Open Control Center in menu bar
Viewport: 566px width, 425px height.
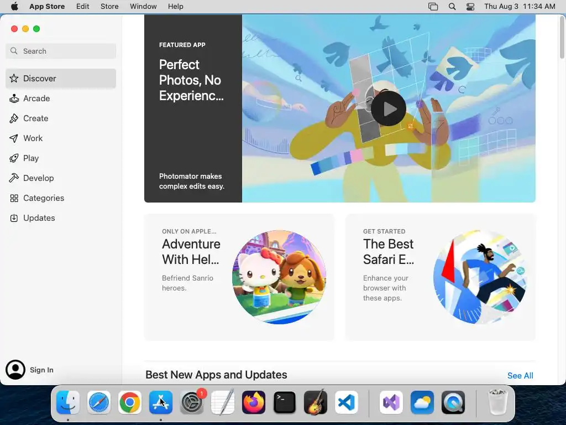(470, 7)
